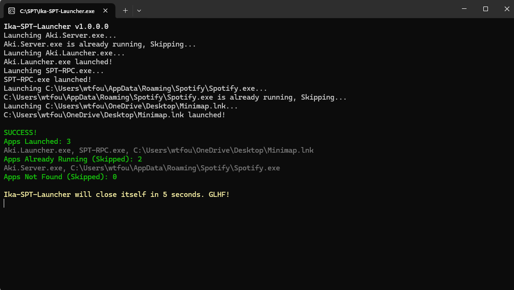514x290 pixels.
Task: Select the Ika-SPT-Launcher.exe terminal tab
Action: tap(60, 11)
